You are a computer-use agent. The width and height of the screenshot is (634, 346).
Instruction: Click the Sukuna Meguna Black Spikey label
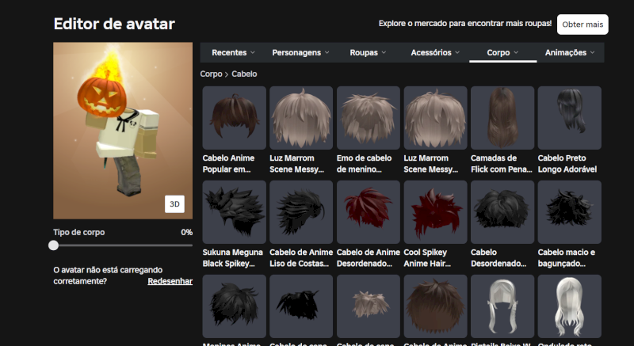click(x=232, y=257)
